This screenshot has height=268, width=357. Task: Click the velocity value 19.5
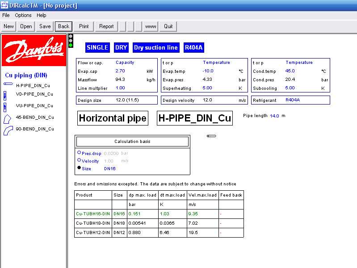coord(193,233)
